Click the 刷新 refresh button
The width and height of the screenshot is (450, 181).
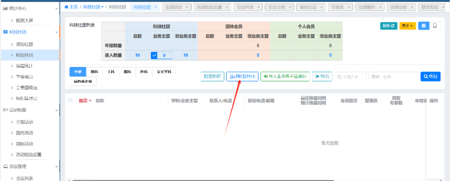388,26
